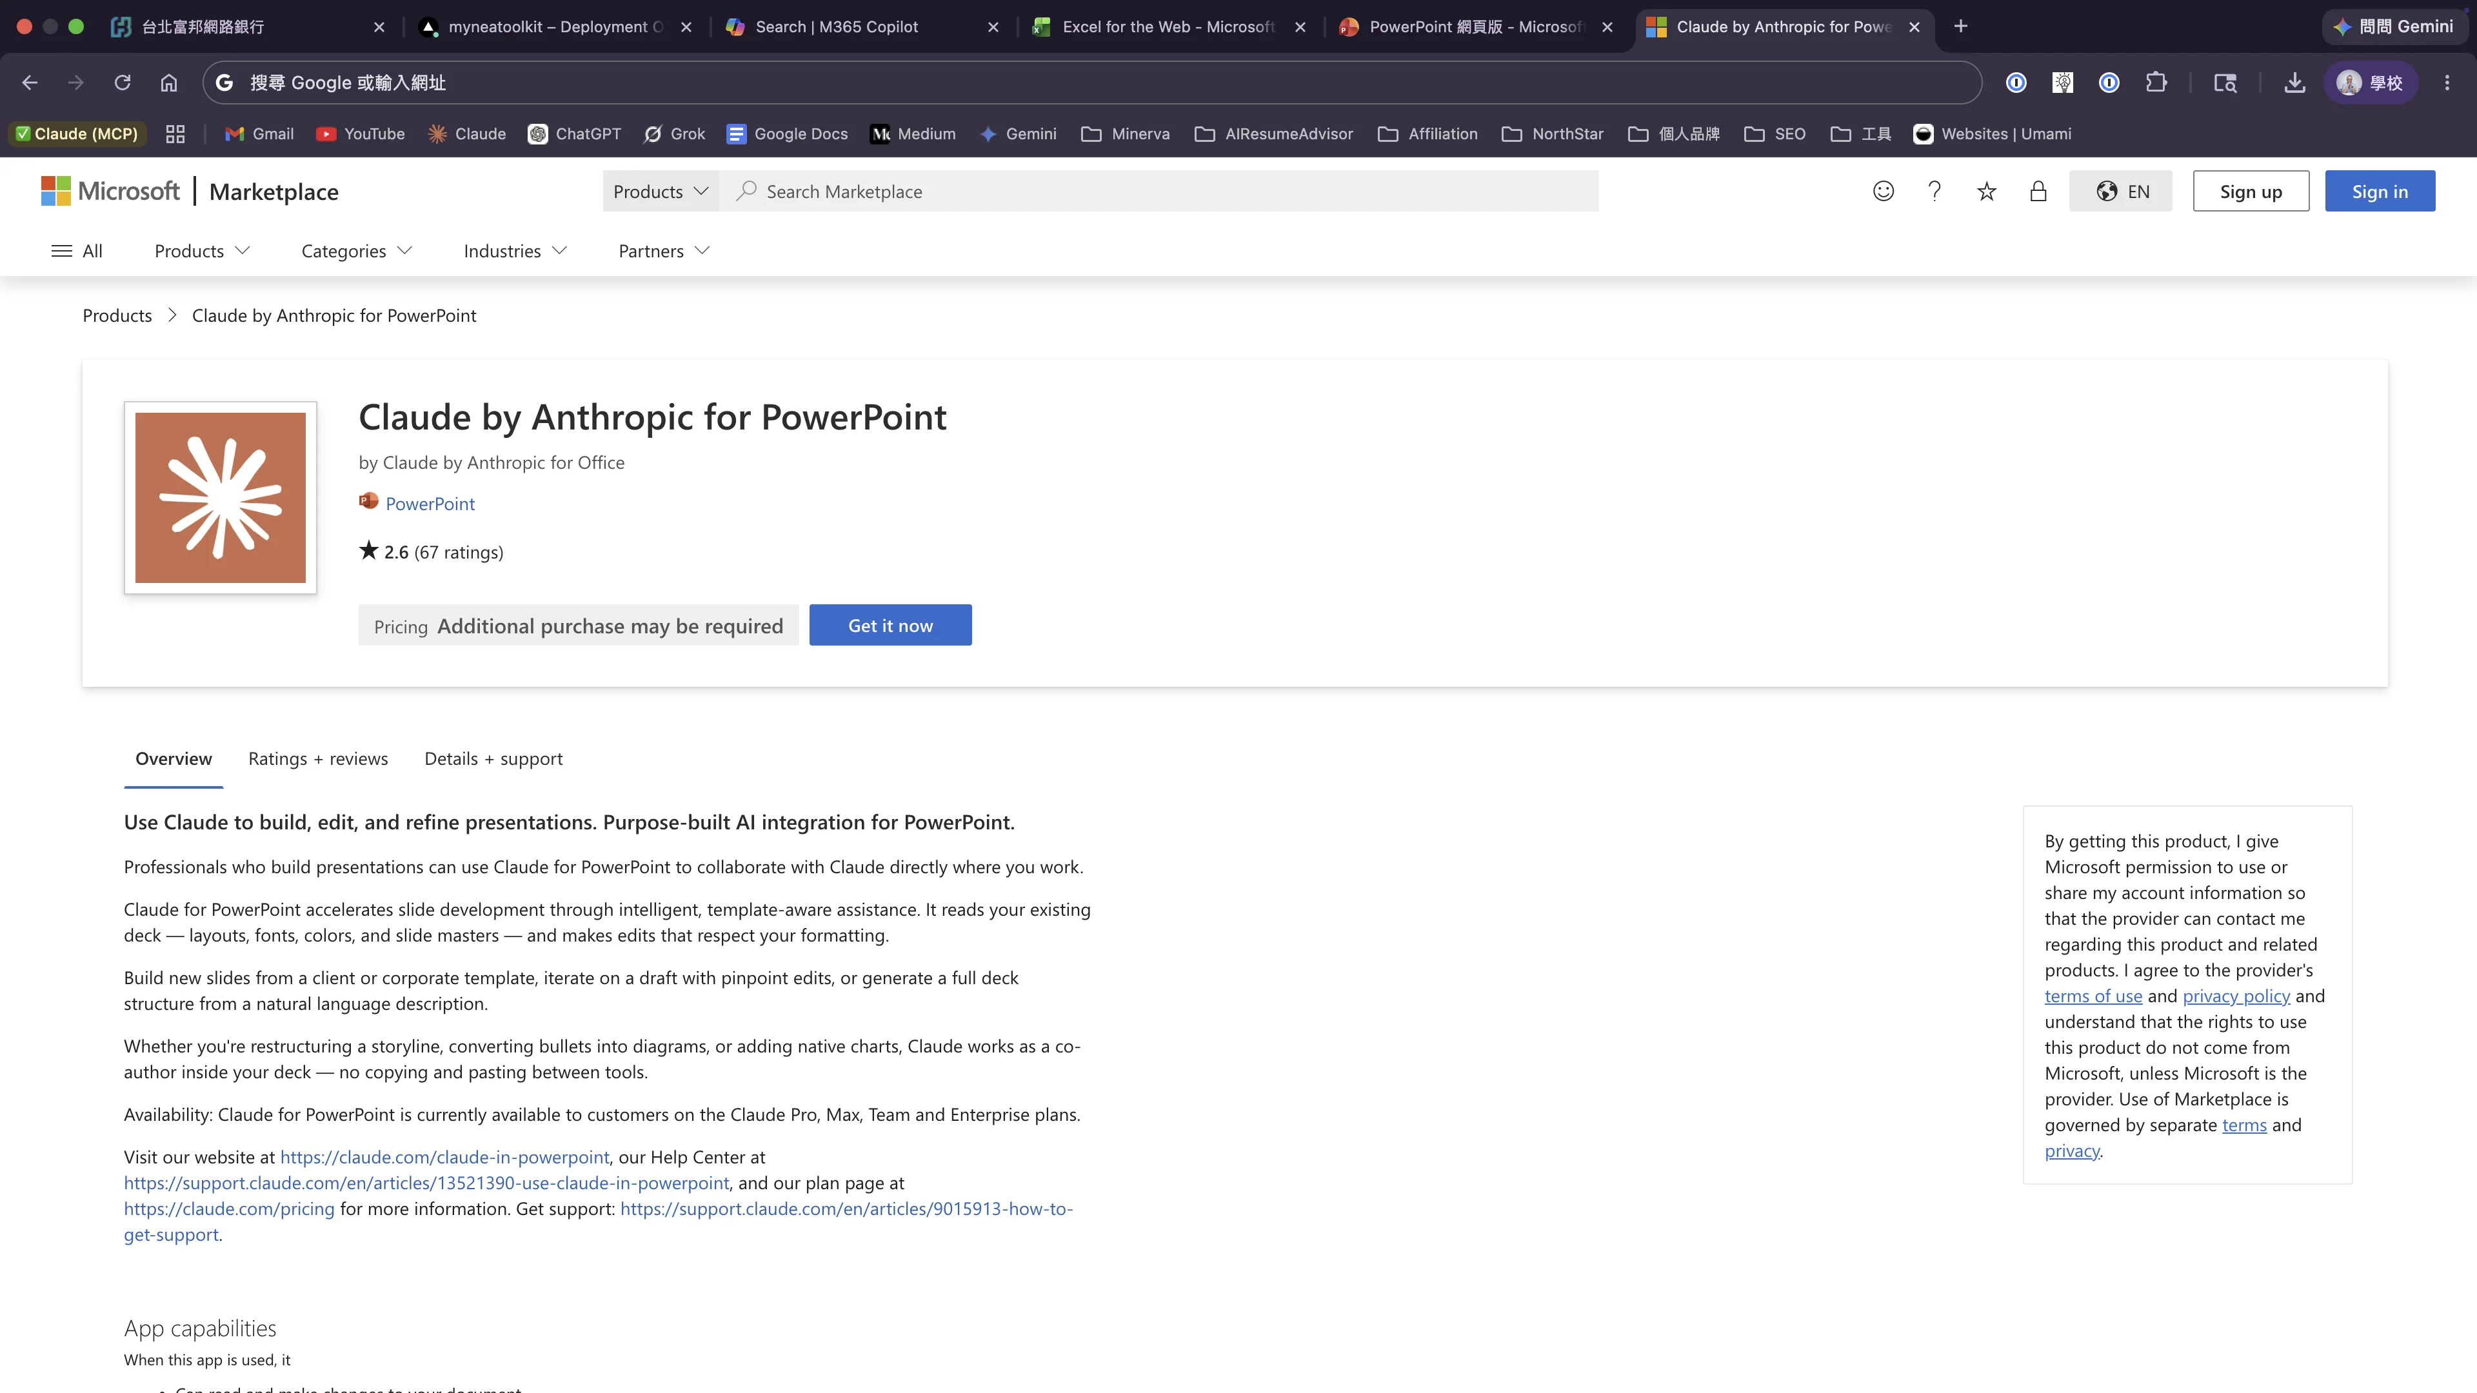Viewport: 2477px width, 1393px height.
Task: Click the Sign up button
Action: tap(2251, 192)
